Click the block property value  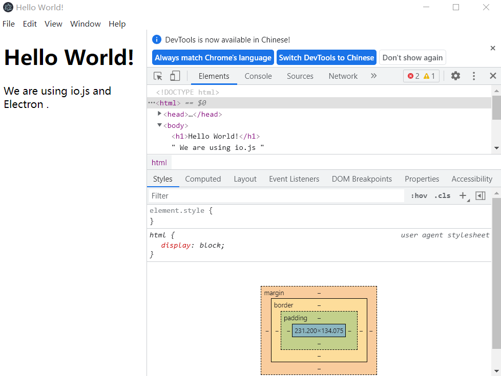(x=210, y=245)
